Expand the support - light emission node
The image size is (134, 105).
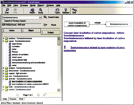pos(3,73)
